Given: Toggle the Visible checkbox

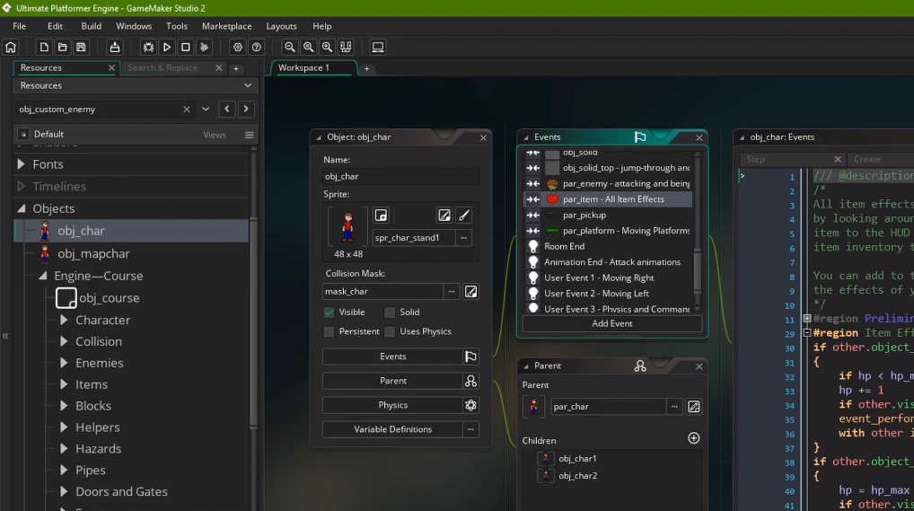Looking at the screenshot, I should click(x=330, y=313).
